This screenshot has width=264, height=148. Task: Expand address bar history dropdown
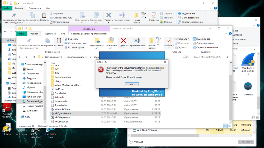[184, 57]
